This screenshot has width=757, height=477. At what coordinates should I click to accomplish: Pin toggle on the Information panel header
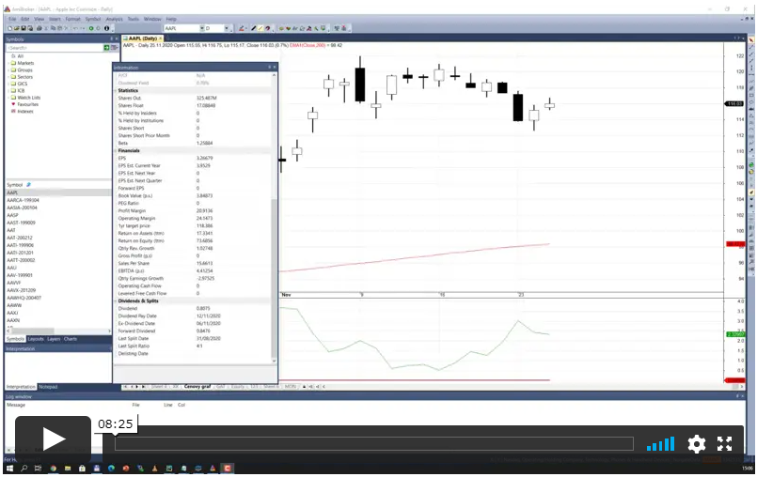click(x=269, y=67)
